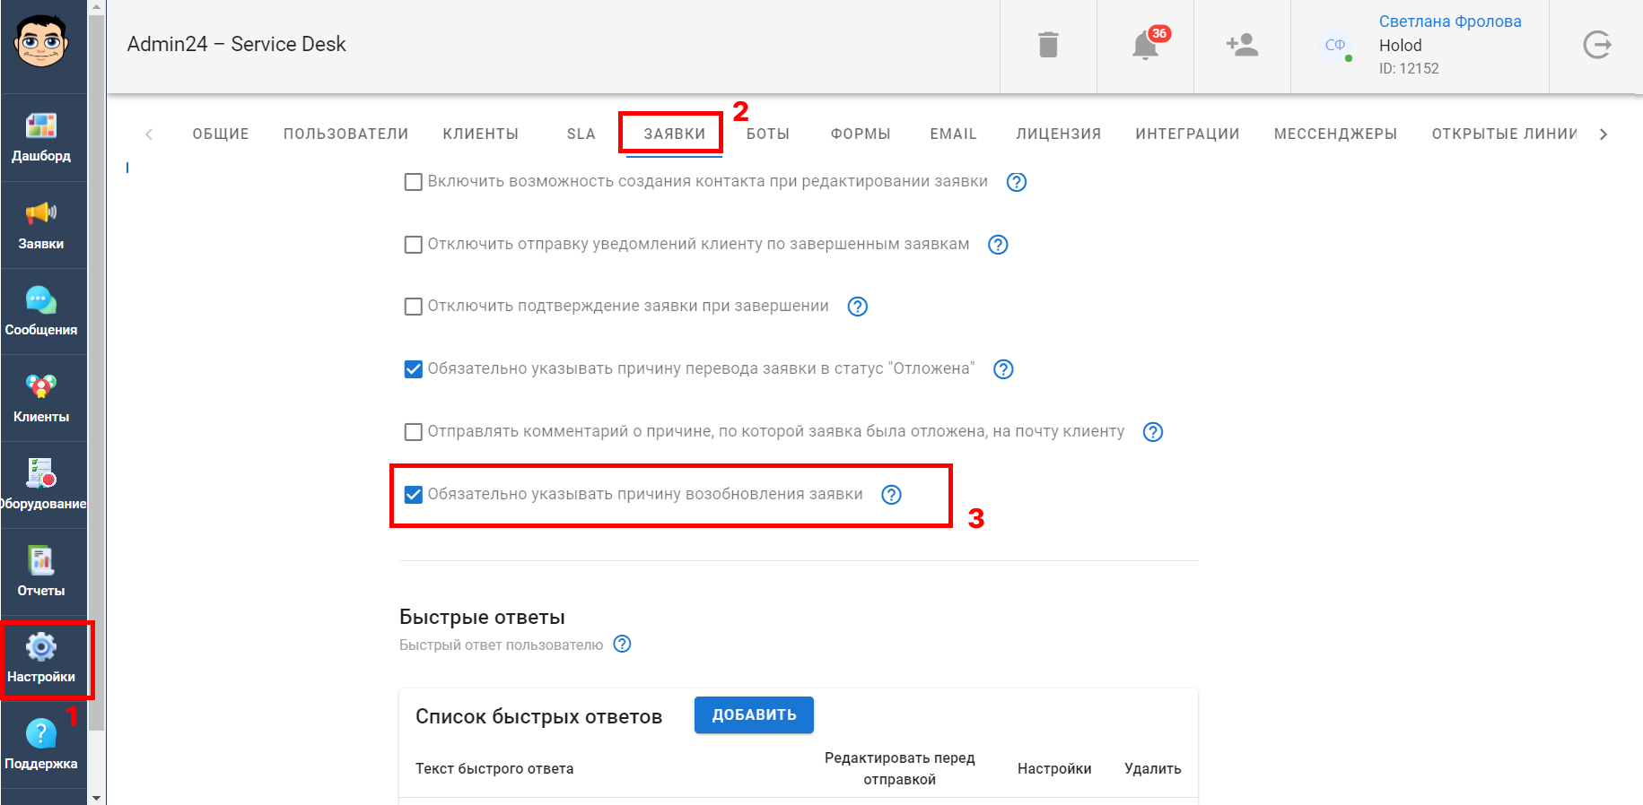
Task: Switch to the БОТЫ tab
Action: tap(768, 134)
